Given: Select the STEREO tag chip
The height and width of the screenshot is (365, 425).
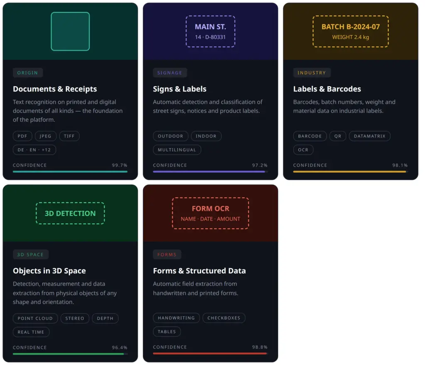Looking at the screenshot, I should coord(75,318).
